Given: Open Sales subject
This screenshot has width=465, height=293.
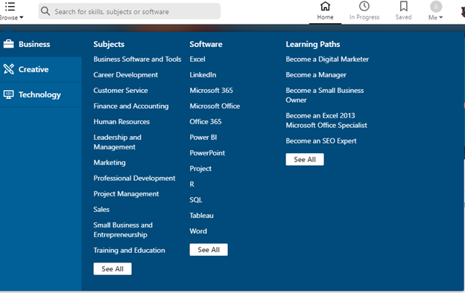Looking at the screenshot, I should point(101,209).
